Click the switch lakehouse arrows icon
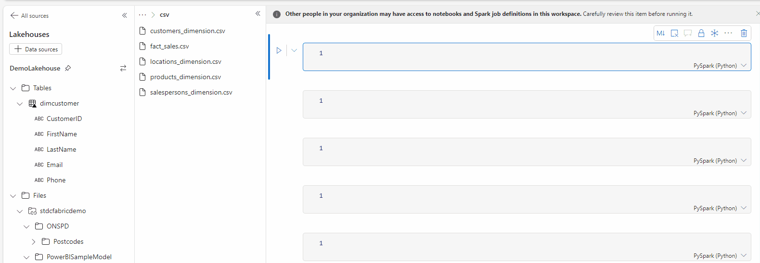The image size is (760, 263). (123, 68)
